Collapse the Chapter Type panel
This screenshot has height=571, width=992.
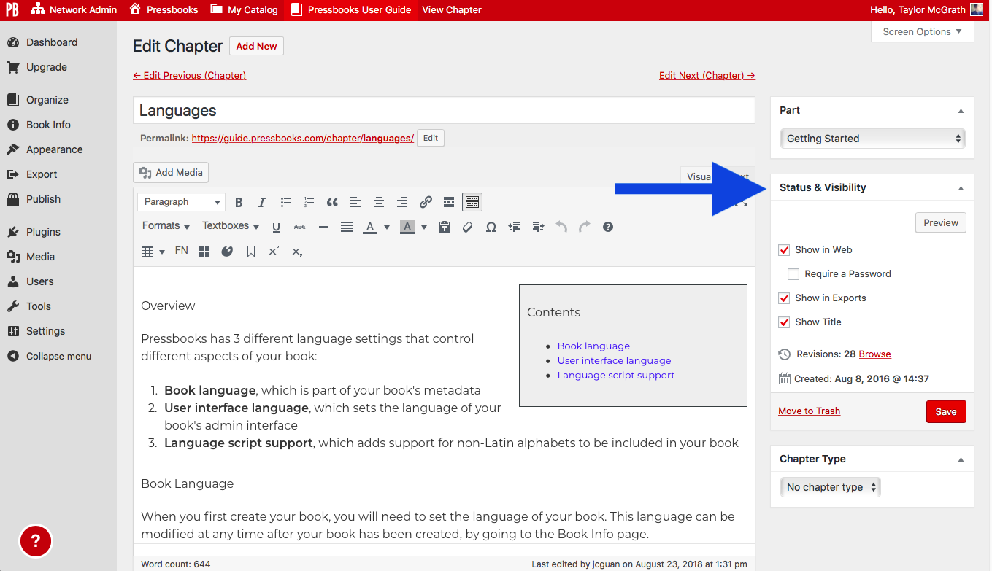pos(961,459)
